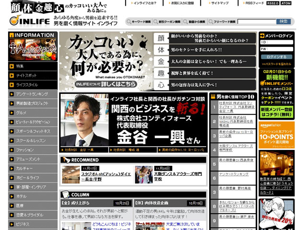The width and height of the screenshot is (307, 230).
Task: Open スタジオA-sh ダイエー長吉平野 link
Action: coord(106,176)
